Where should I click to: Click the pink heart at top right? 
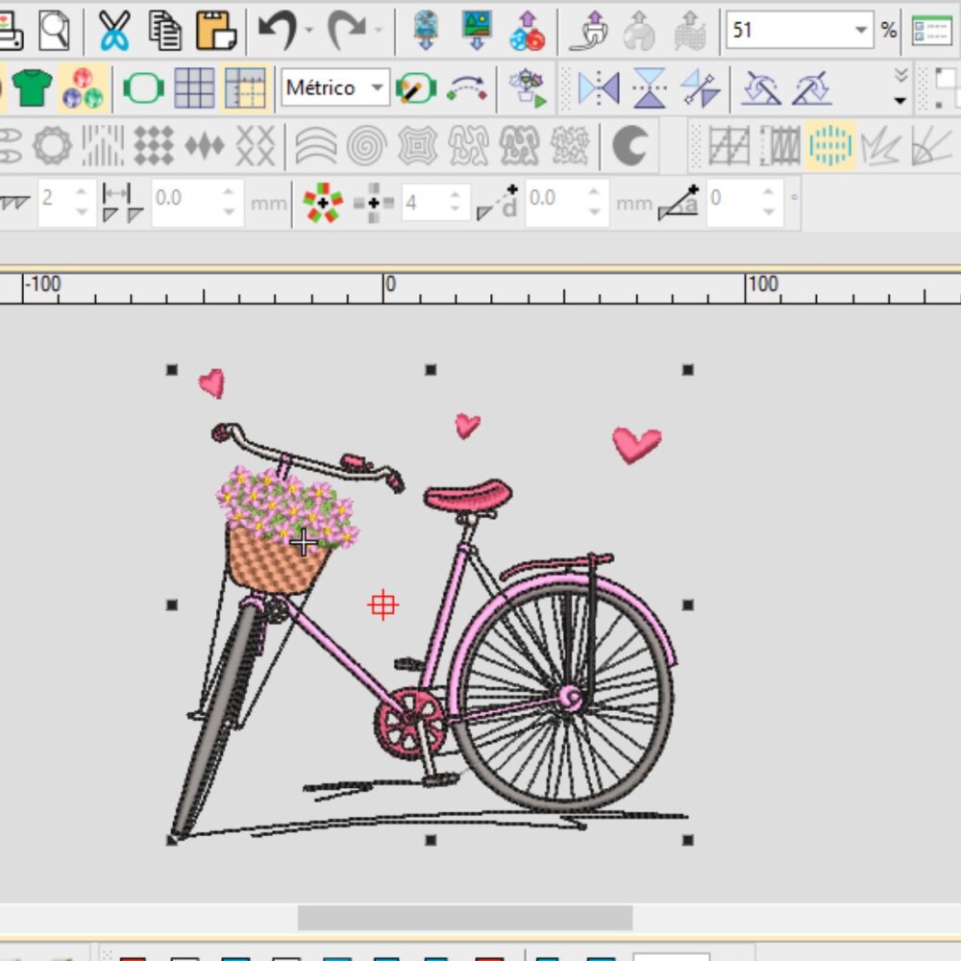pyautogui.click(x=637, y=444)
